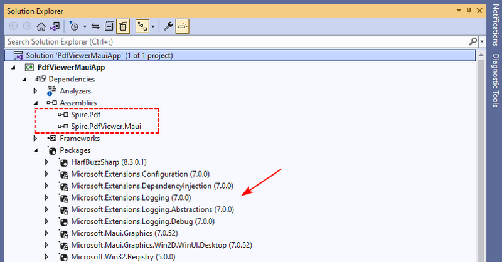
Task: Collapse the Packages node
Action: (x=36, y=150)
